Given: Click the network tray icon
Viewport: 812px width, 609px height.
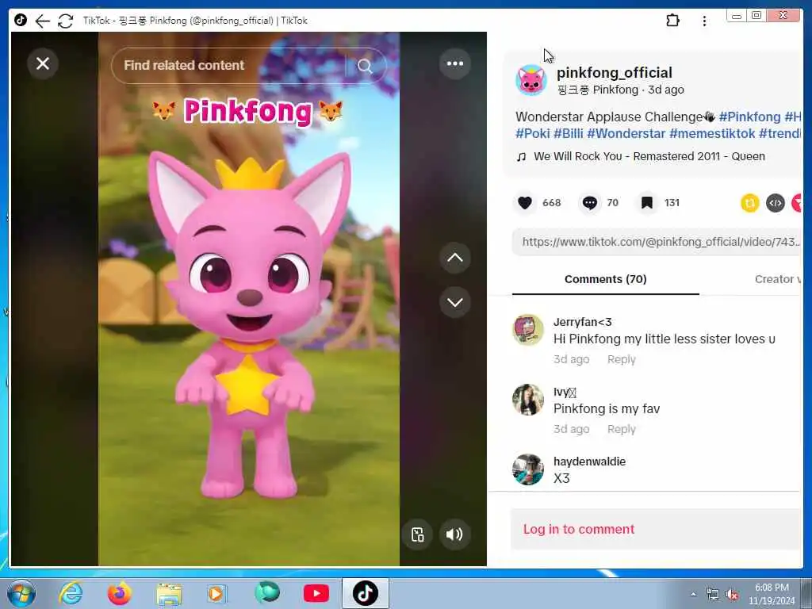Looking at the screenshot, I should pos(713,595).
